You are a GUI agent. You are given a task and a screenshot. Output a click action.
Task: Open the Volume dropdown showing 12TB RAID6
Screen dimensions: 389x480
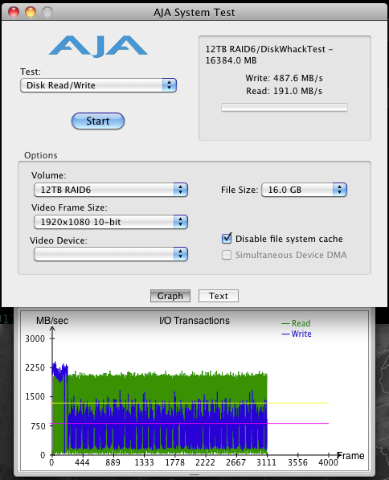(110, 190)
